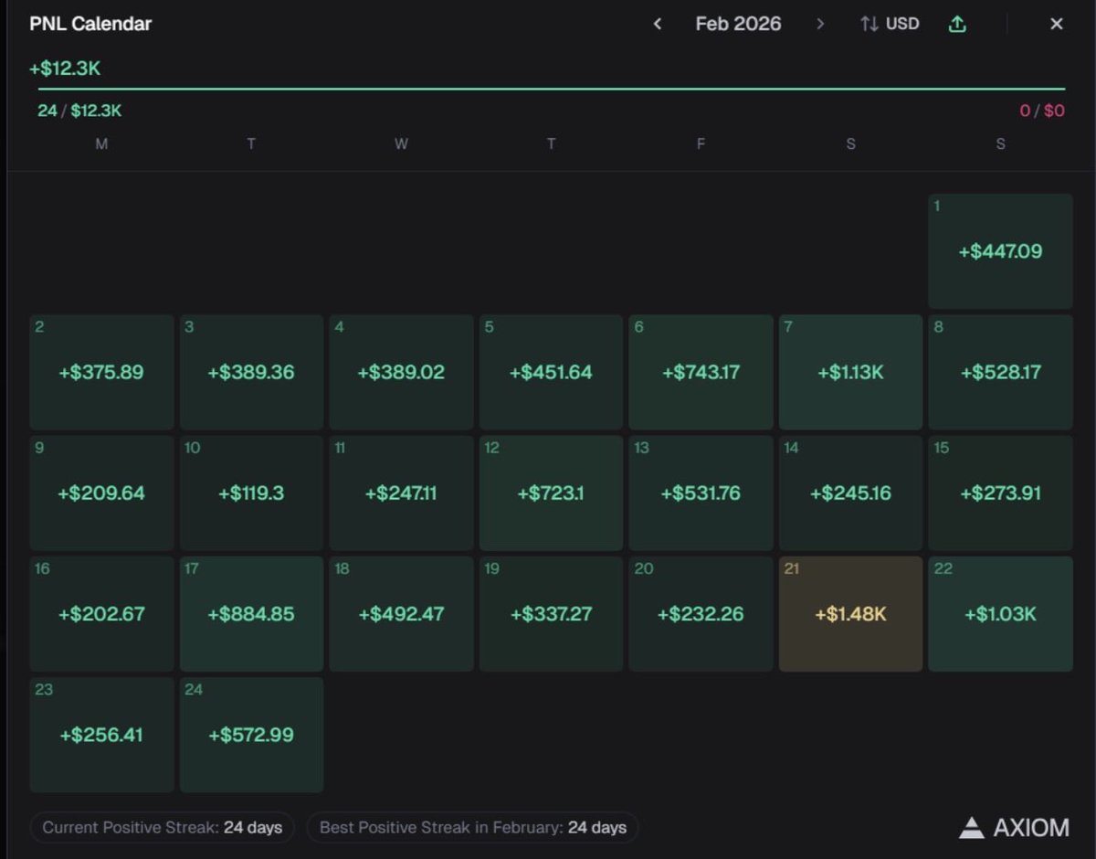The image size is (1096, 859).
Task: Click Best Positive Streak in February badge
Action: 472,828
